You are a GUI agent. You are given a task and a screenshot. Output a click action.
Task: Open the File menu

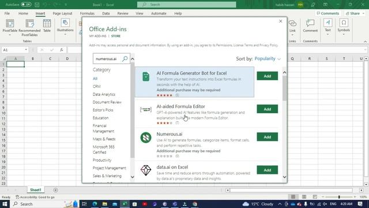(x=7, y=13)
